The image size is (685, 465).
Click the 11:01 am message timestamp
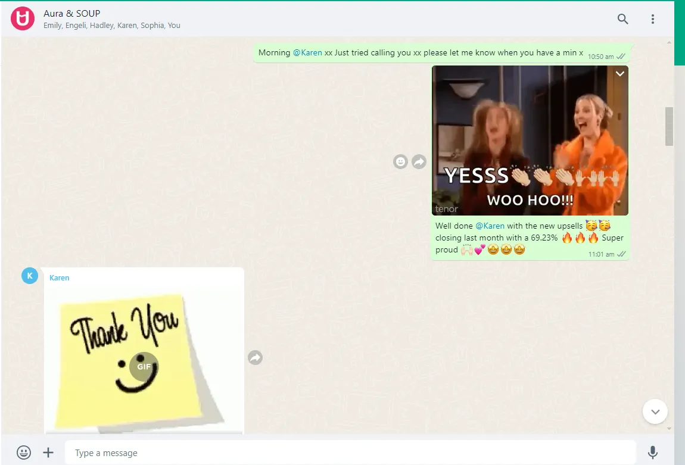601,254
